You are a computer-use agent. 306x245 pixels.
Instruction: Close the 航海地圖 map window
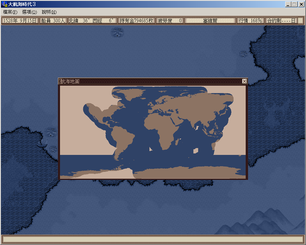pos(244,81)
